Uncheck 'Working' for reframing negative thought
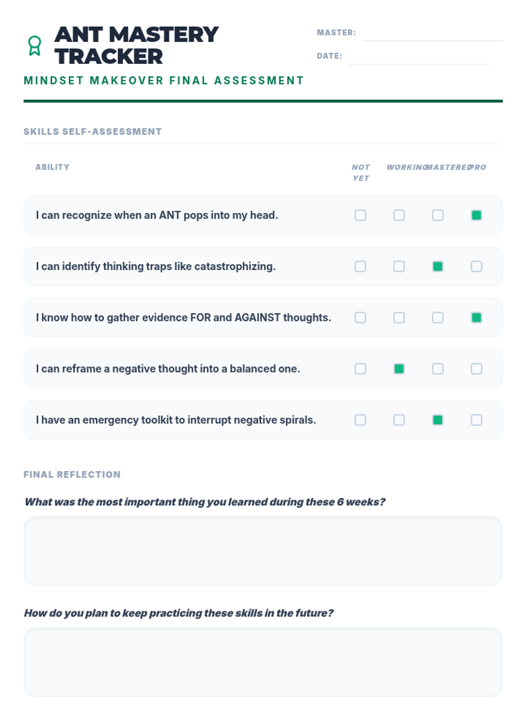The width and height of the screenshot is (526, 702). point(399,369)
